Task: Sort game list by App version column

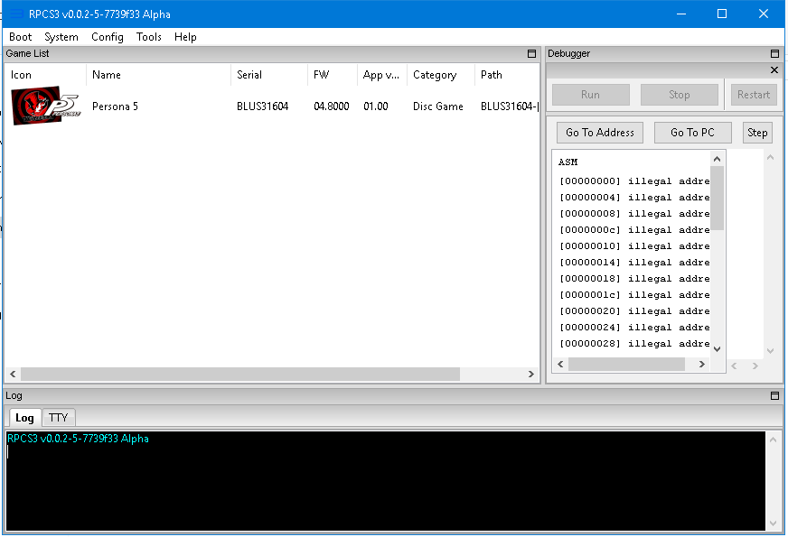Action: [382, 75]
